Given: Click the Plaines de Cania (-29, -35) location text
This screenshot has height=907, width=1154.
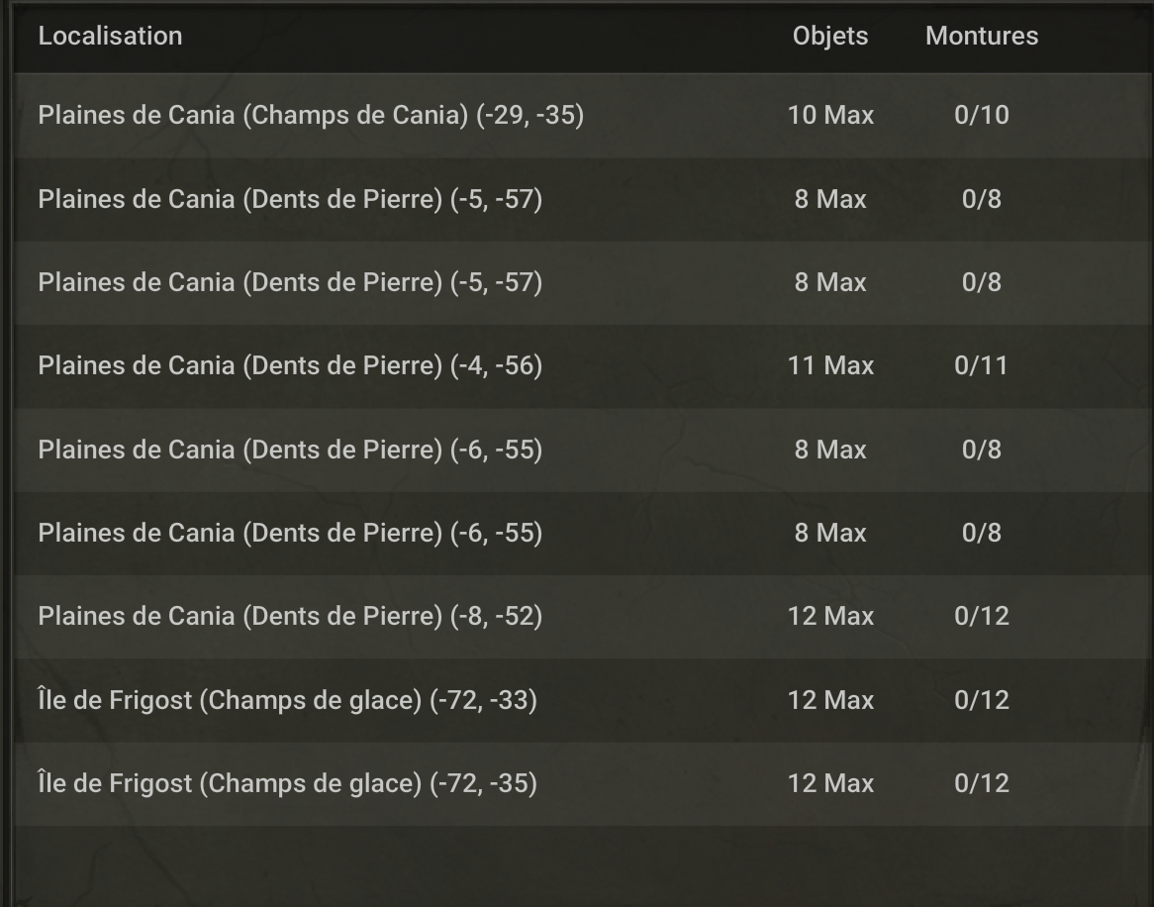Looking at the screenshot, I should point(311,115).
